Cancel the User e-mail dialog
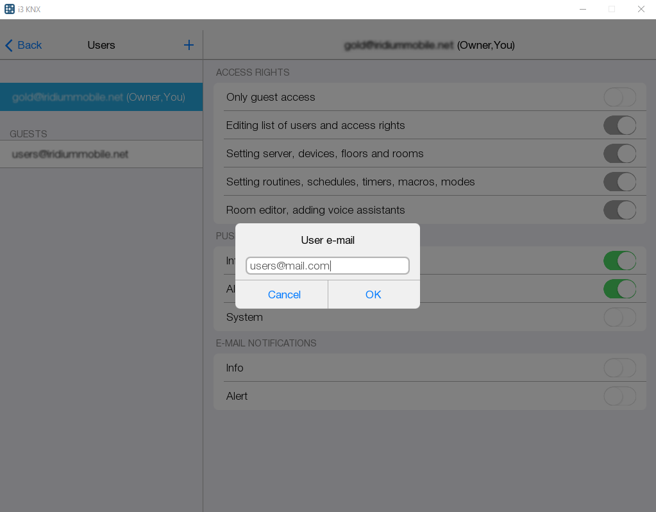This screenshot has height=512, width=656. click(x=284, y=294)
